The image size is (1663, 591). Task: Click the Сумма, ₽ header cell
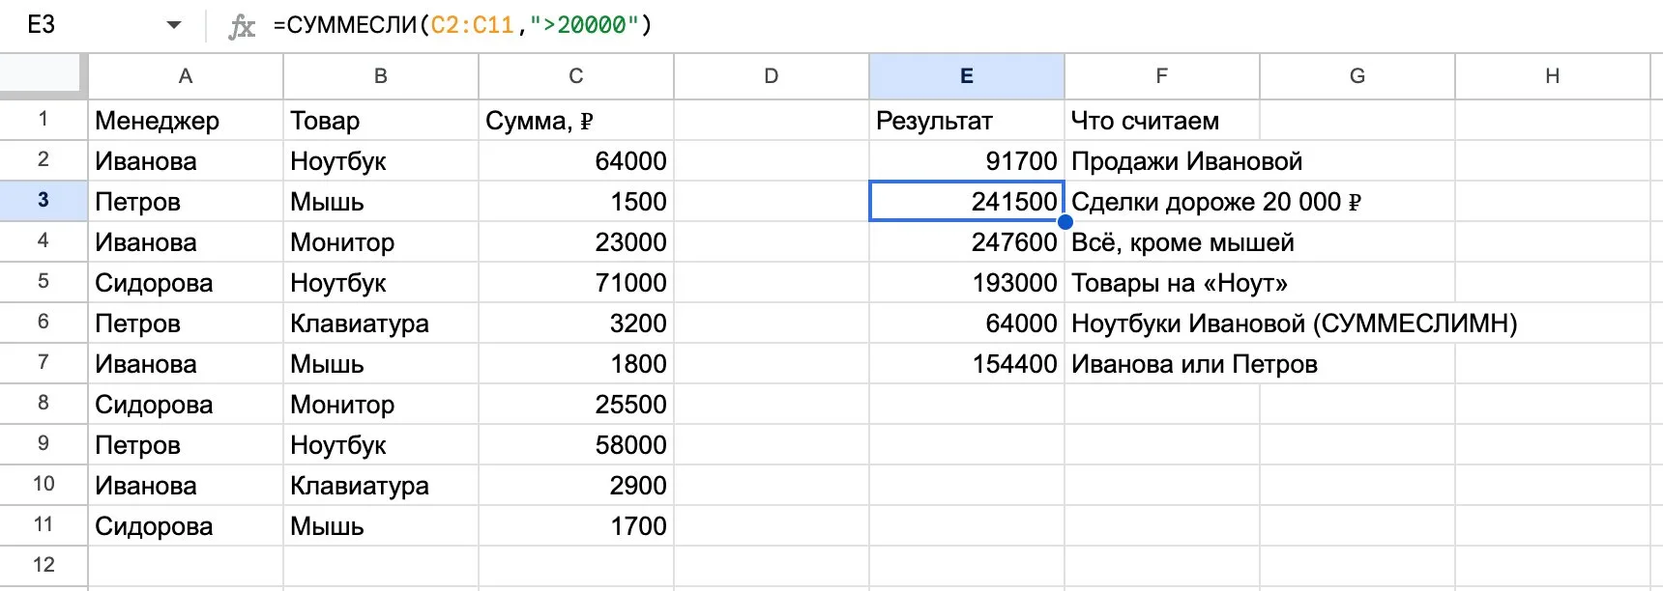[x=576, y=121]
